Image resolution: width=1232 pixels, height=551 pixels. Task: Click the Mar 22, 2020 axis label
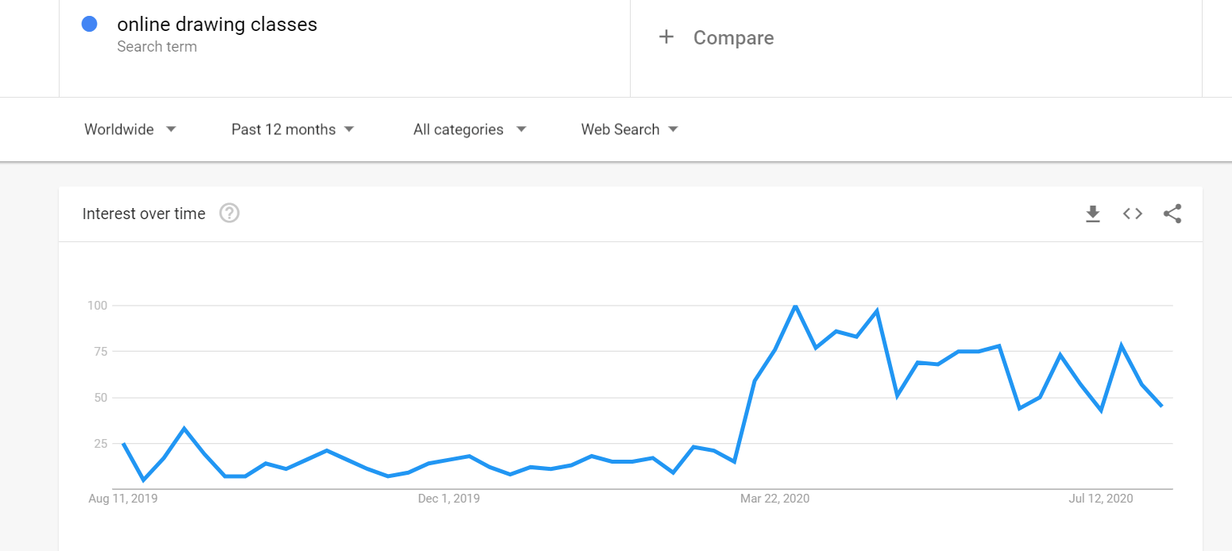(x=774, y=499)
